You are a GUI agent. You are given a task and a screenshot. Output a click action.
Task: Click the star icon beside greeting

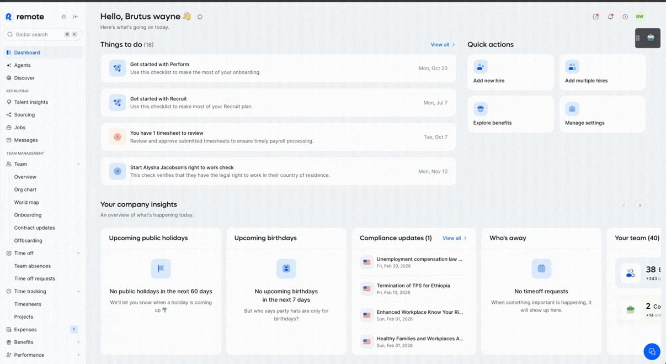point(200,17)
